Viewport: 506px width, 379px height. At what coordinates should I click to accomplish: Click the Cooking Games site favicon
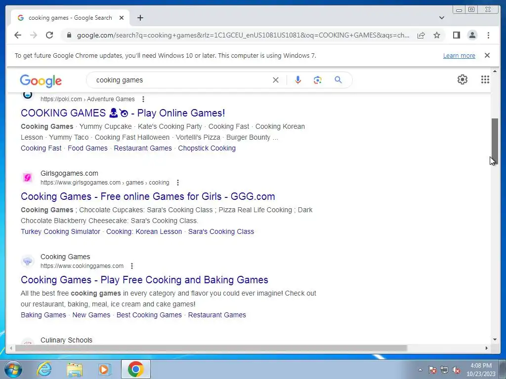pyautogui.click(x=28, y=261)
